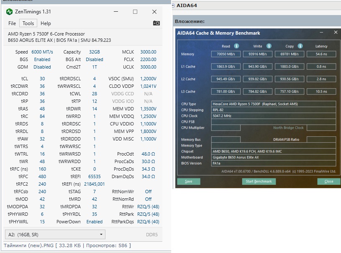Click the GDM value Disabled
The image size is (341, 253).
42,67
